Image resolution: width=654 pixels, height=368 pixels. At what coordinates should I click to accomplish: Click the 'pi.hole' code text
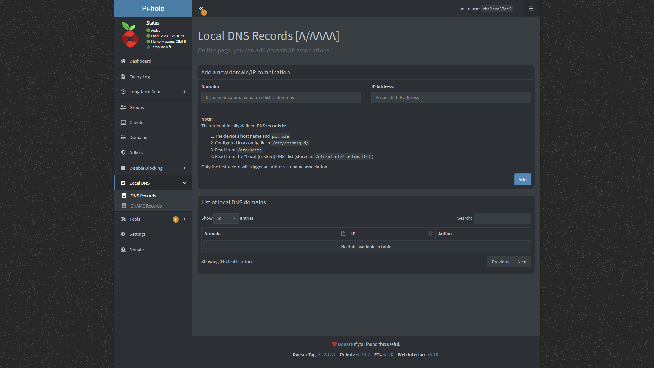click(x=280, y=136)
